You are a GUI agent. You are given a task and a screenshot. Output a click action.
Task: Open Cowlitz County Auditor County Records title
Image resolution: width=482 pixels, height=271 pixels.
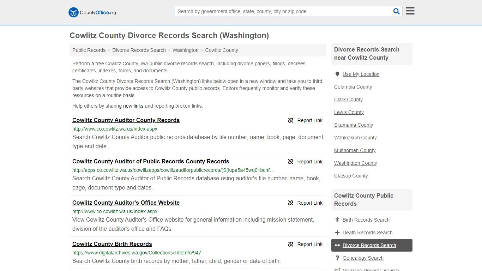tap(126, 120)
